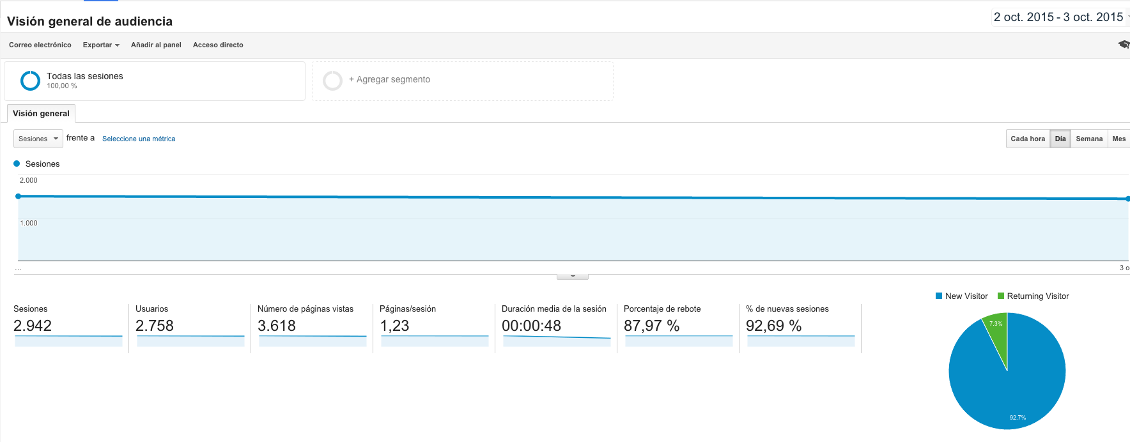The width and height of the screenshot is (1130, 442).
Task: Click the Todas las sesiones segment circle icon
Action: pyautogui.click(x=30, y=80)
